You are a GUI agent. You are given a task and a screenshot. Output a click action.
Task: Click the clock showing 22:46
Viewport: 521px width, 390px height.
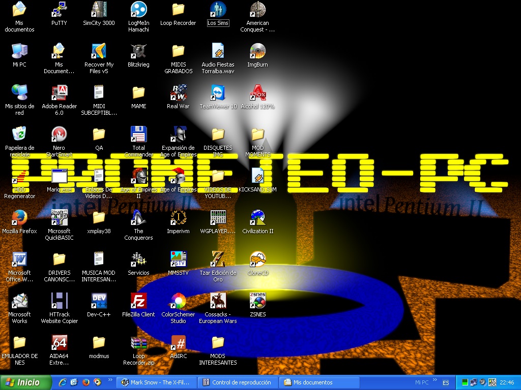pos(507,382)
